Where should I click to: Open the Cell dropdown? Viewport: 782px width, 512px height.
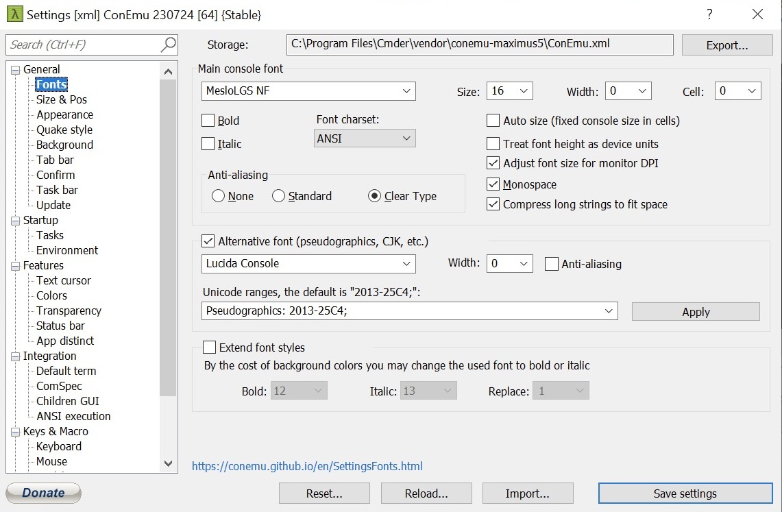[x=752, y=90]
